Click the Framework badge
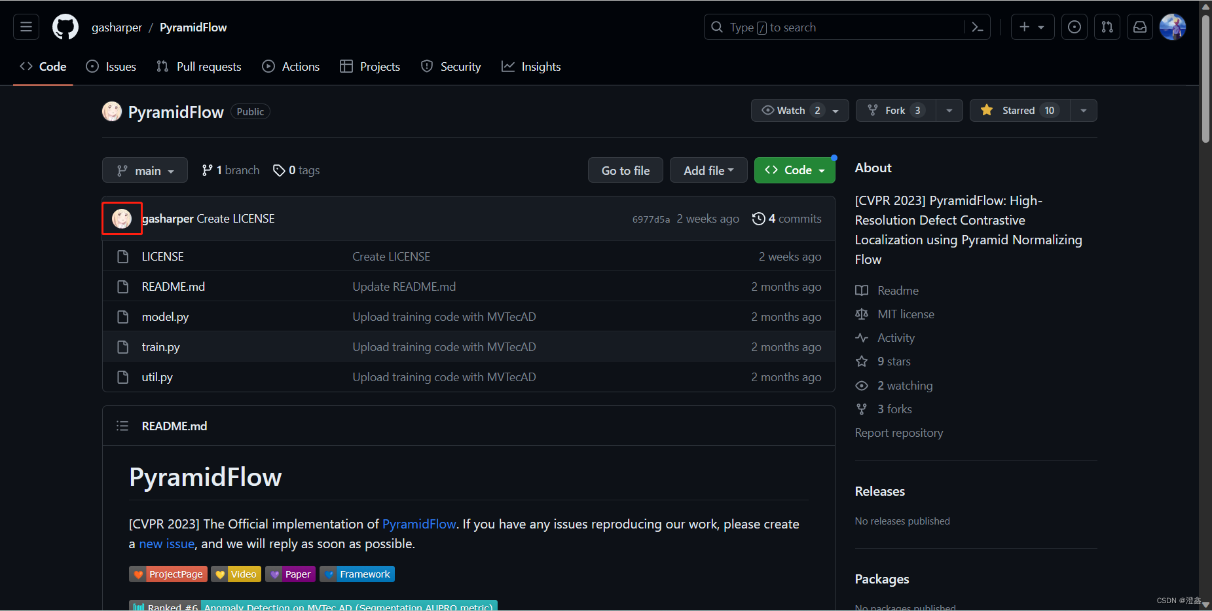 pyautogui.click(x=357, y=574)
